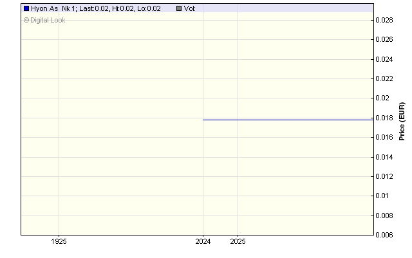Viewport: 412px width, 258px height.
Task: Click the 2025 x-axis label
Action: [238, 241]
